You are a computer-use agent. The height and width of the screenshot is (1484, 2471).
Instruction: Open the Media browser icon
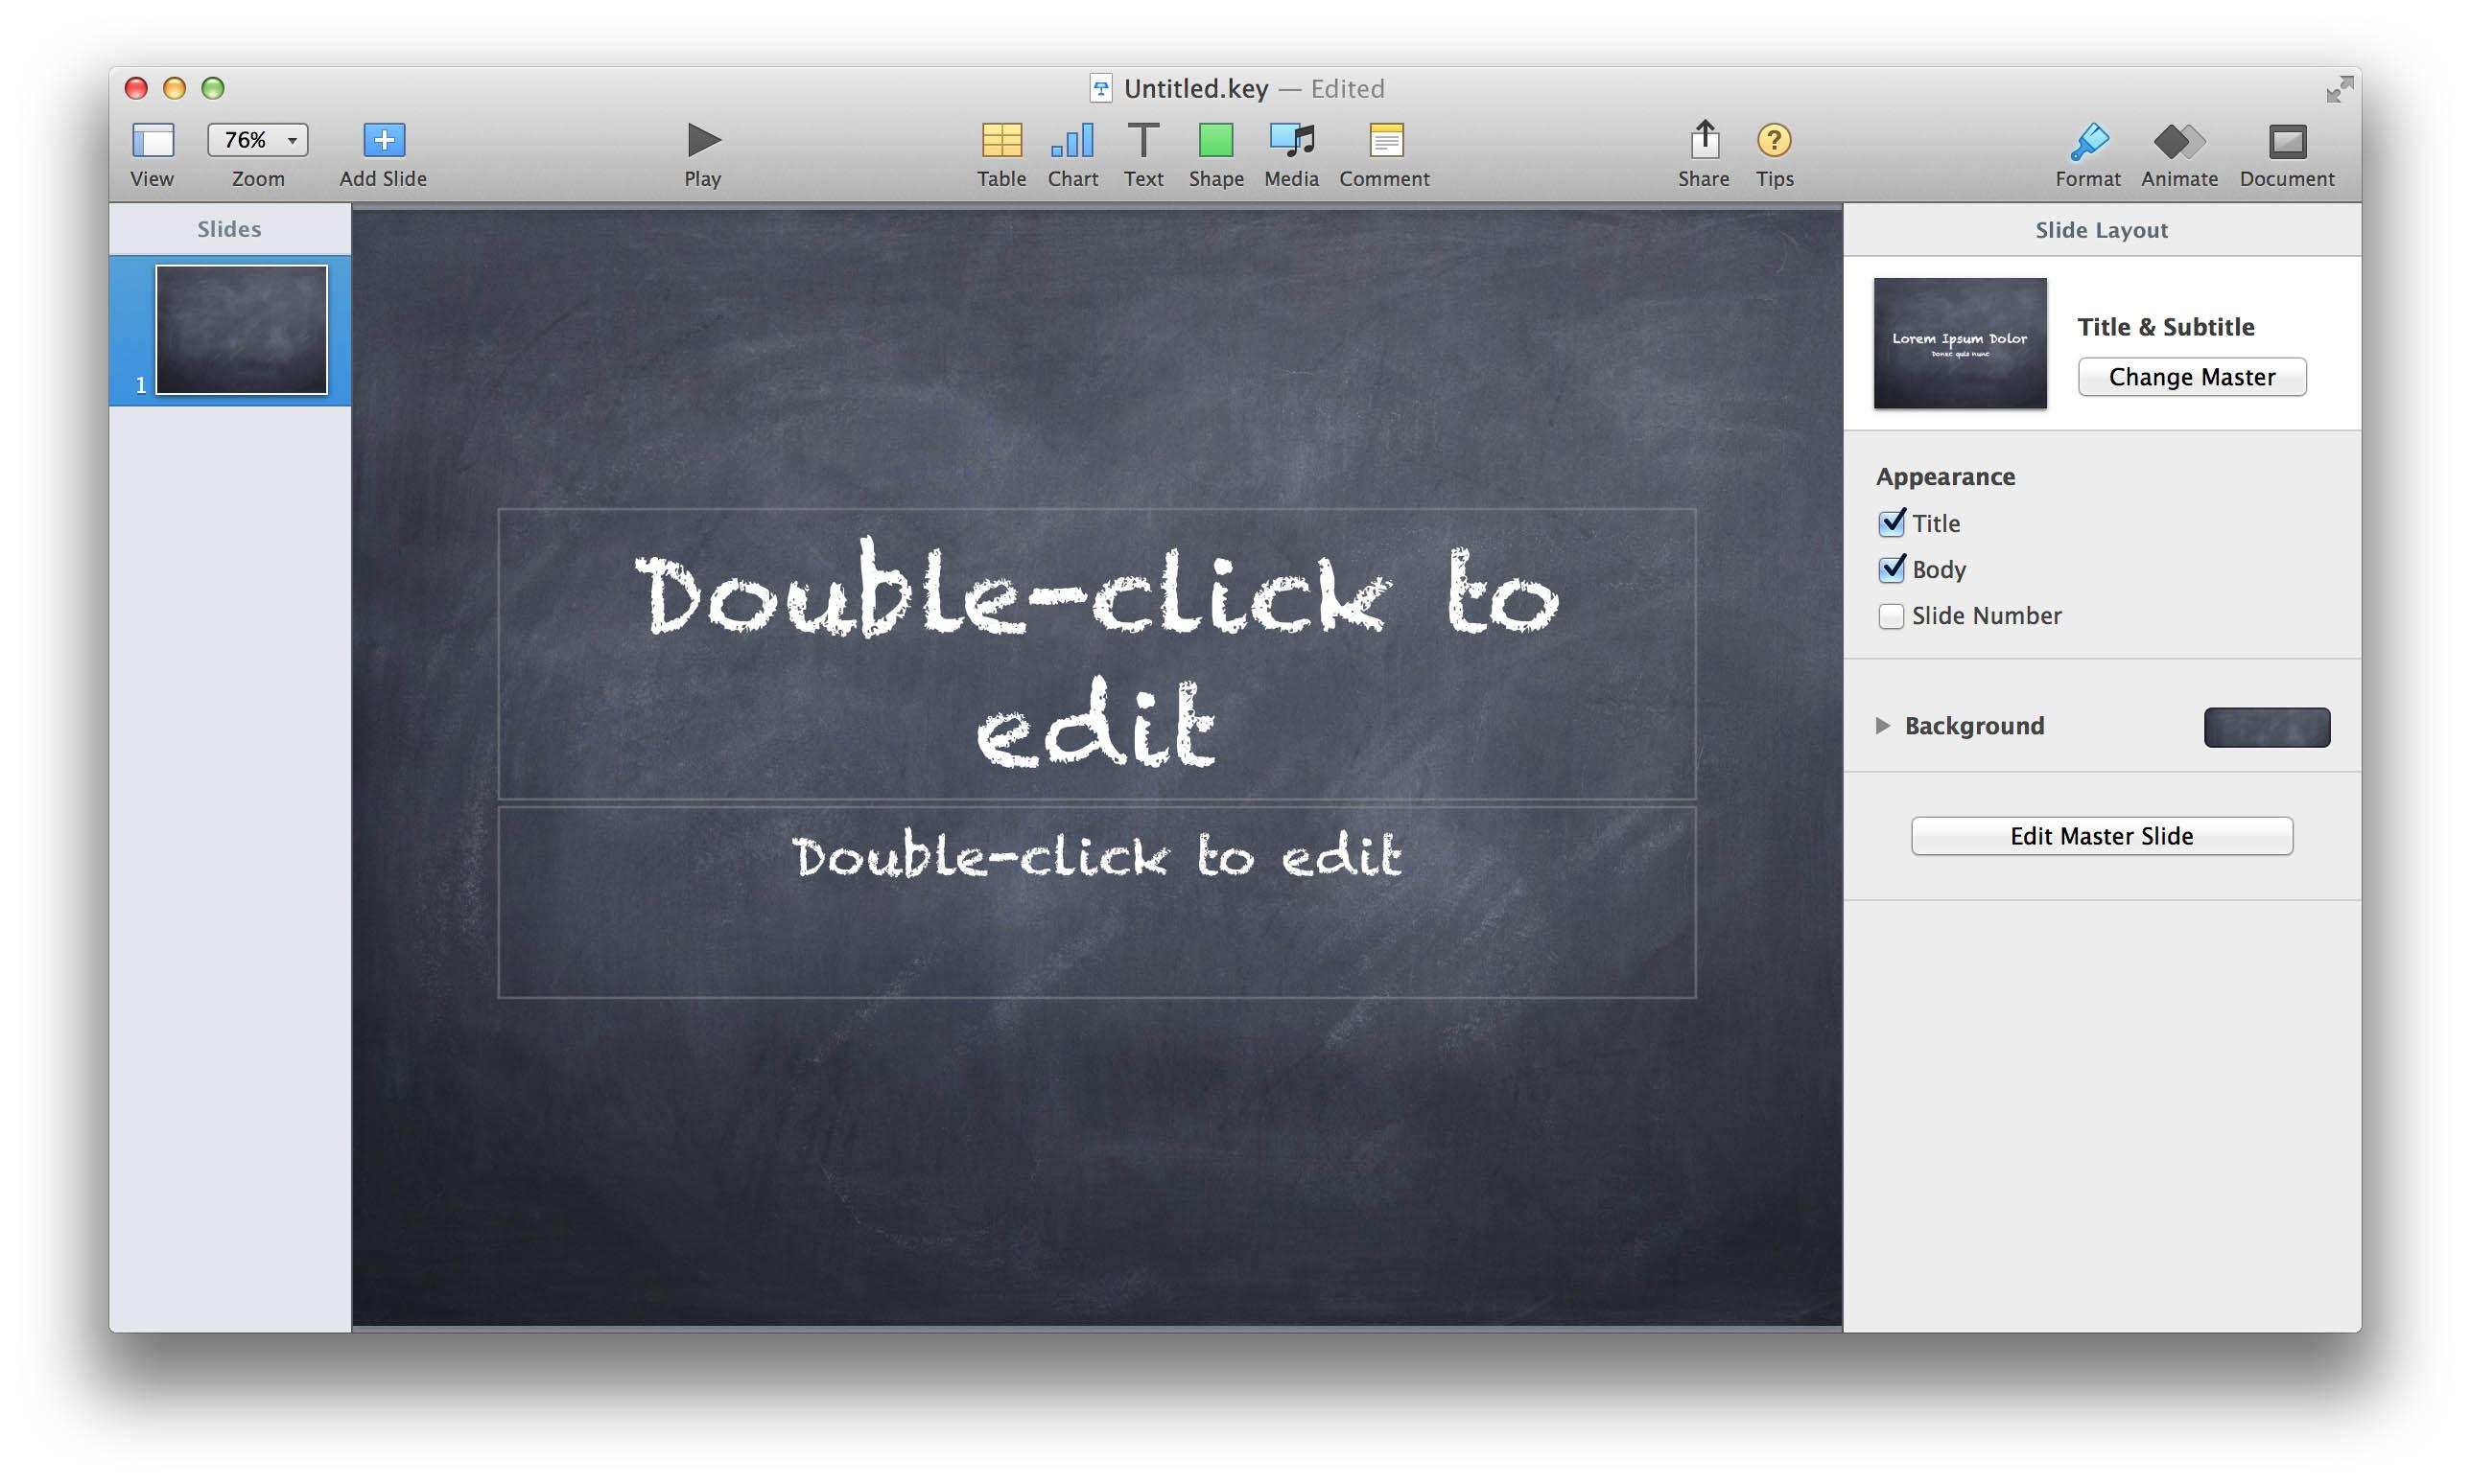click(x=1290, y=140)
